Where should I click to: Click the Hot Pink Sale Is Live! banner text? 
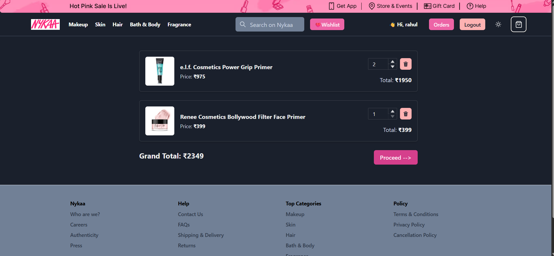[98, 6]
